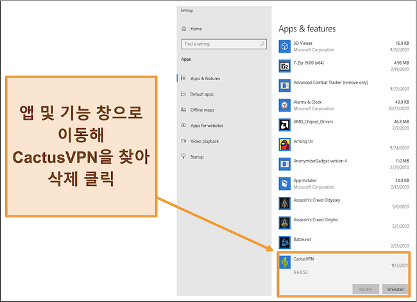The image size is (417, 302).
Task: Click the 5/6/2020 install date
Action: click(400, 206)
